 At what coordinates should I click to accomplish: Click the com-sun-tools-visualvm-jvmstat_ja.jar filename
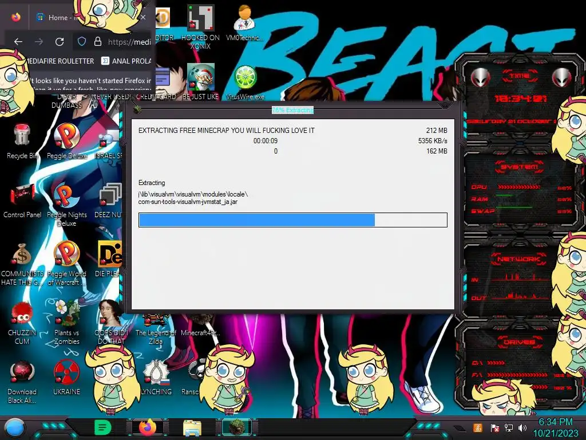tap(188, 202)
